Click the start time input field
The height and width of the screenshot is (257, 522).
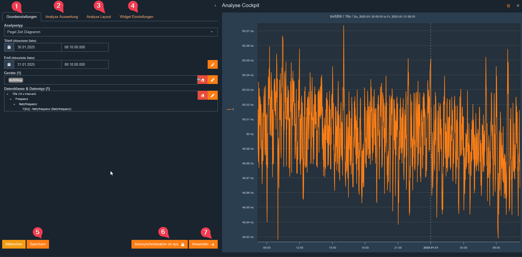tap(85, 47)
